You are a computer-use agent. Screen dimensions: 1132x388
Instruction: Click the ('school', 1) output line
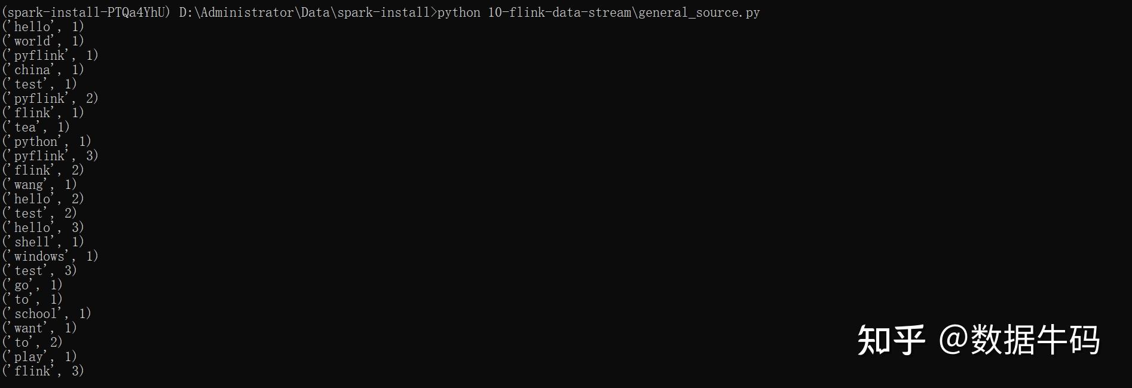tap(47, 313)
